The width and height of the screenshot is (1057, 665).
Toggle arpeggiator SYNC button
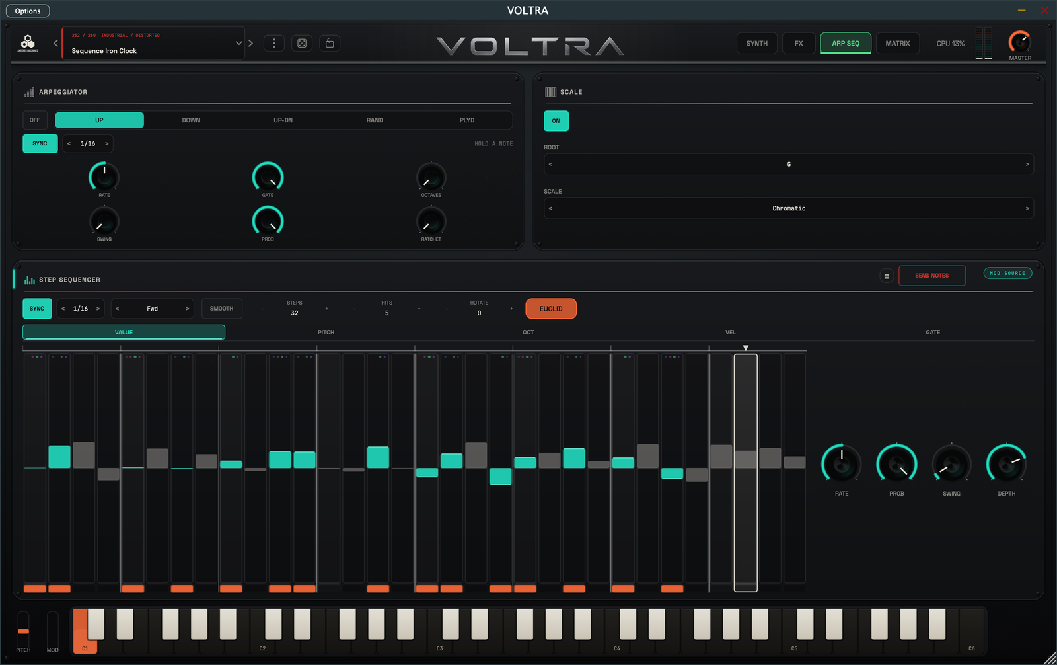pos(40,143)
